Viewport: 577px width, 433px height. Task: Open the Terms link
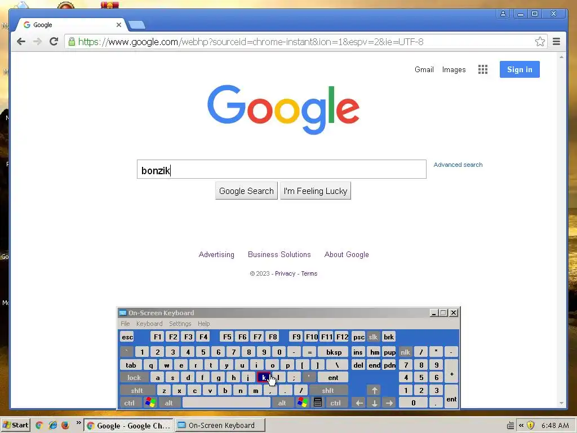[x=309, y=273]
